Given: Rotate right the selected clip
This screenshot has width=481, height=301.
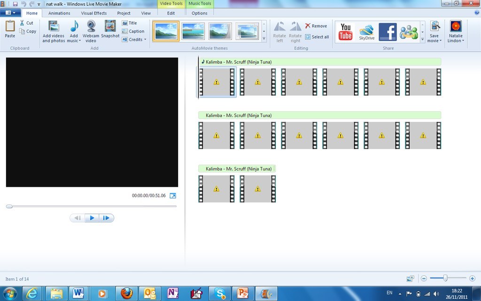Looking at the screenshot, I should [x=295, y=32].
